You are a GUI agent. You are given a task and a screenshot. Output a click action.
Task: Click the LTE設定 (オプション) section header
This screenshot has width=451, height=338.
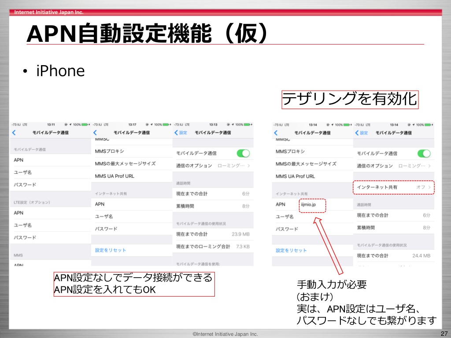32,202
